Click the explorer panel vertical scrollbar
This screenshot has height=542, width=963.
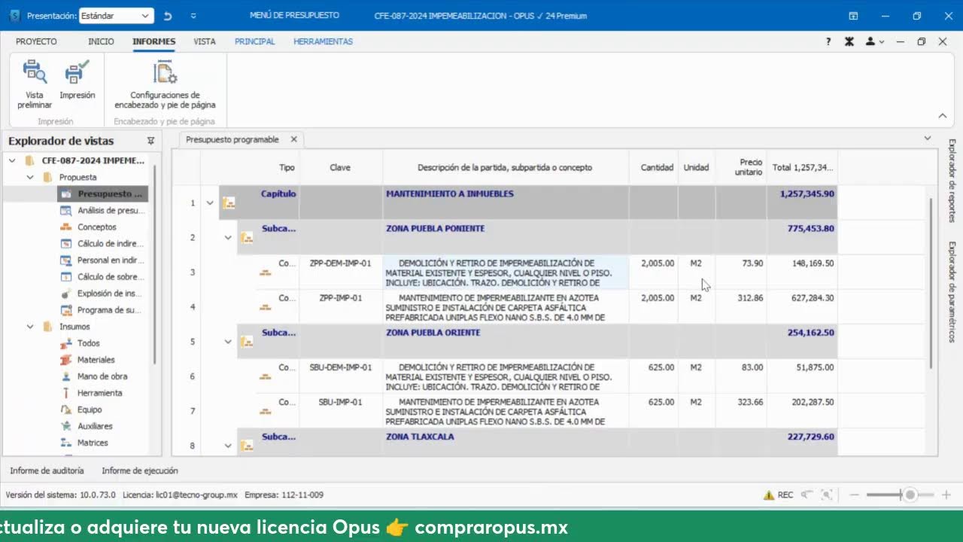(155, 263)
